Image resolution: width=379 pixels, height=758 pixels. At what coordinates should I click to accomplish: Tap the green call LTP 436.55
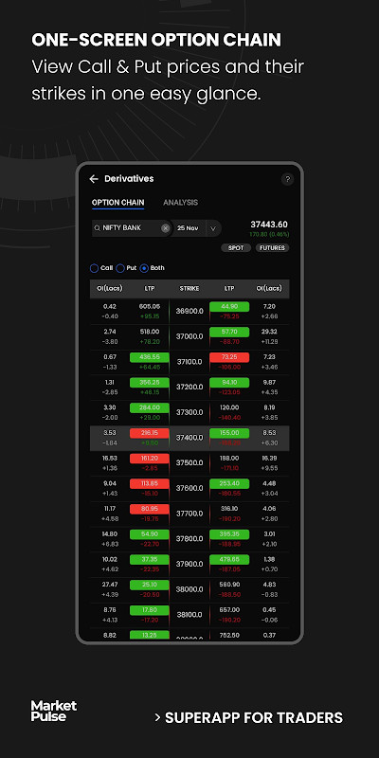[150, 357]
